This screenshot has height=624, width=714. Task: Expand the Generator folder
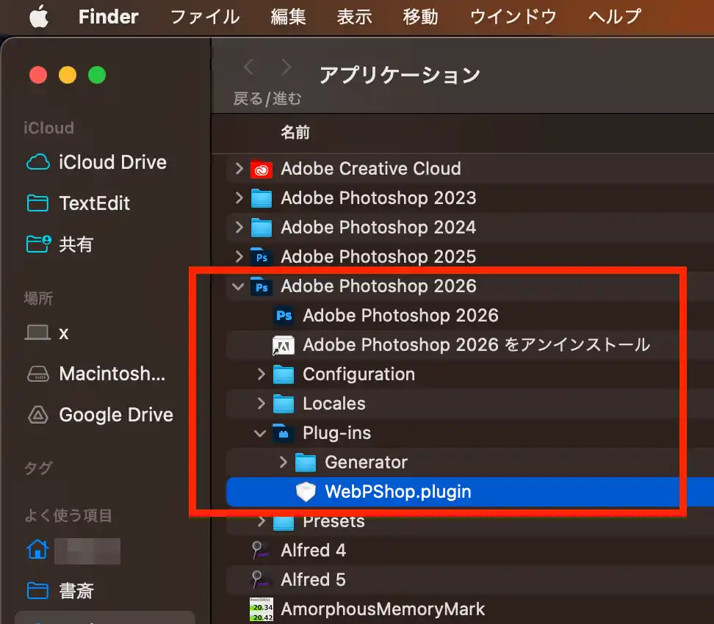(283, 462)
